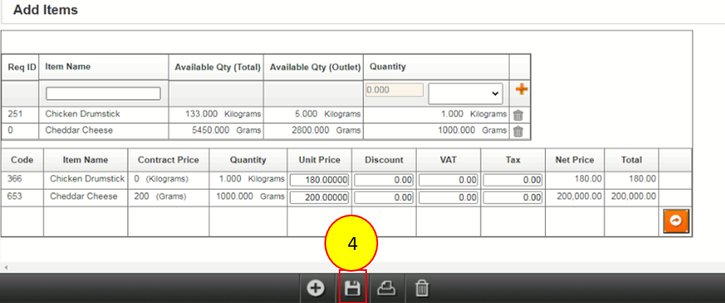Click the save floppy disk icon
725x303 pixels.
352,289
